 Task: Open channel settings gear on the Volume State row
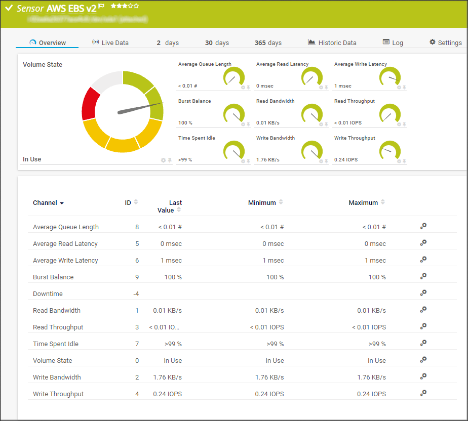point(423,359)
